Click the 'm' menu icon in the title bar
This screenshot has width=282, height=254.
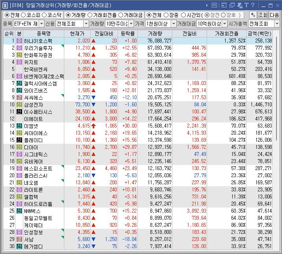coord(214,6)
